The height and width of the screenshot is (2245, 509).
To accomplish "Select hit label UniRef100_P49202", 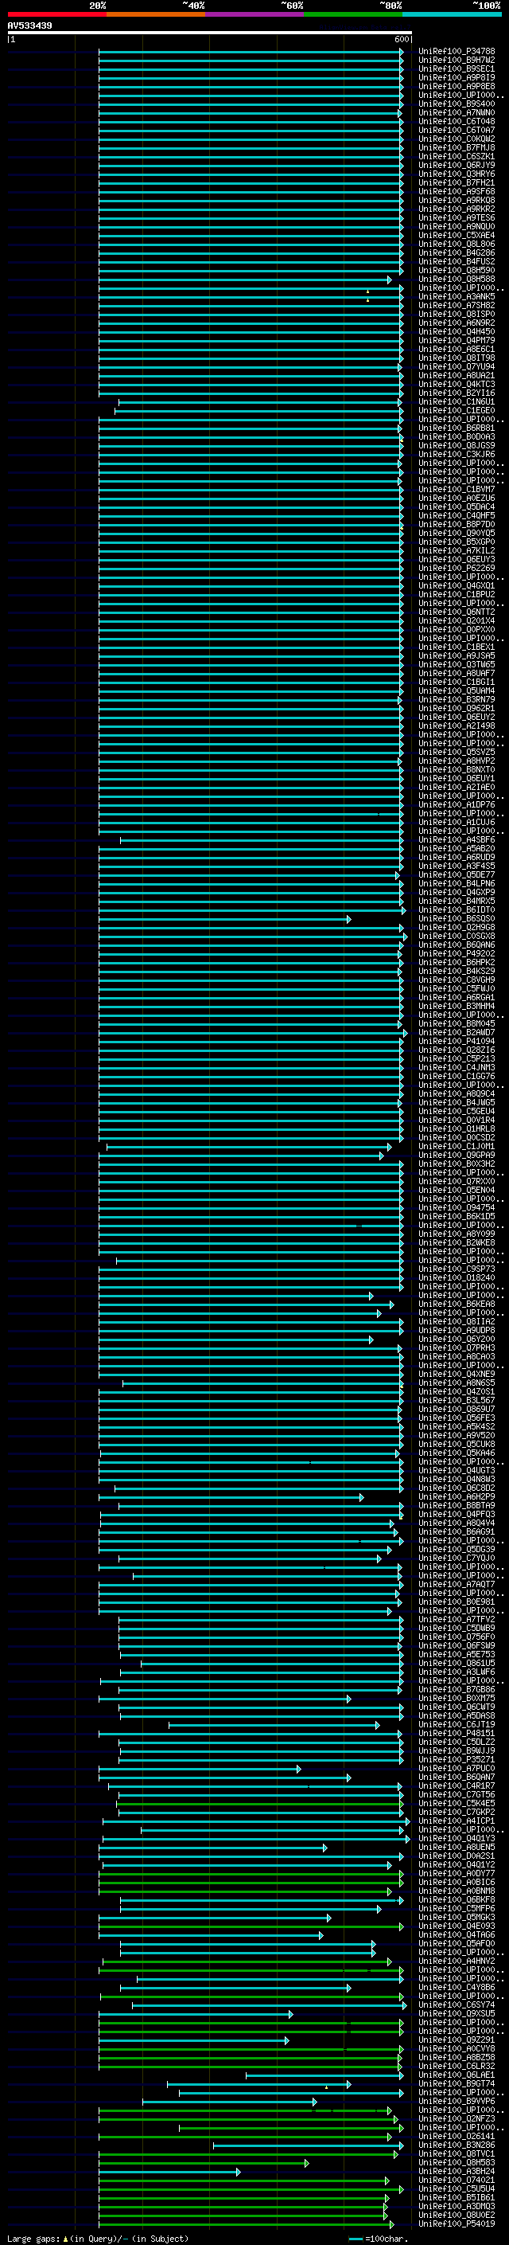I will [457, 953].
